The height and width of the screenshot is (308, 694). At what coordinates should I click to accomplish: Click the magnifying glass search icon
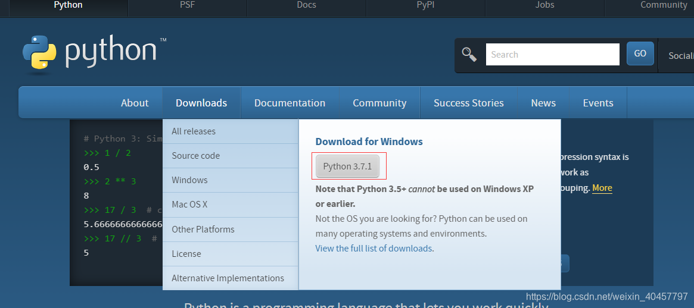click(x=469, y=54)
